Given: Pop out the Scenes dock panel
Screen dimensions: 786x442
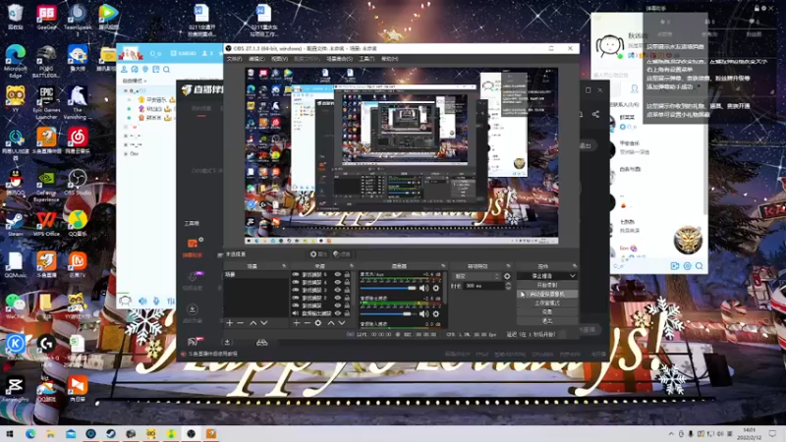Looking at the screenshot, I should click(x=284, y=266).
